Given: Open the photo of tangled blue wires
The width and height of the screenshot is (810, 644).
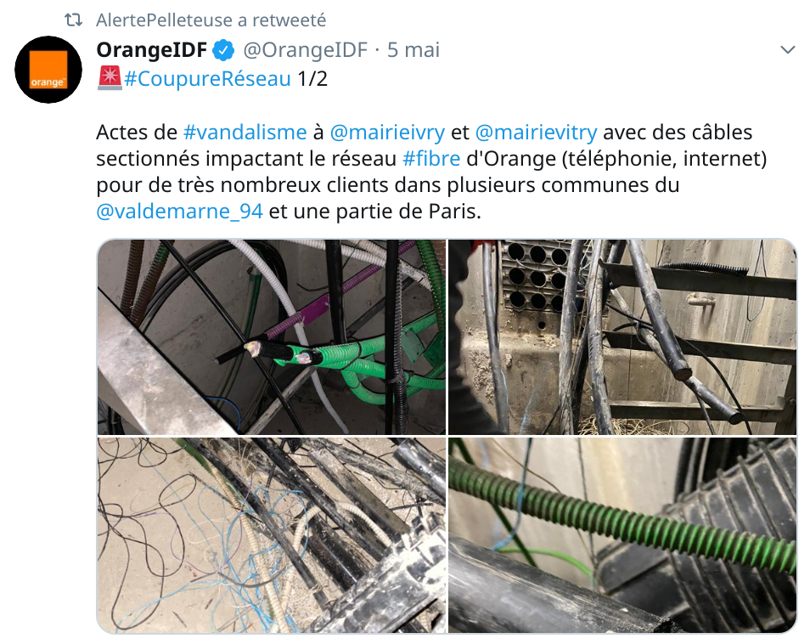Looking at the screenshot, I should [x=272, y=535].
